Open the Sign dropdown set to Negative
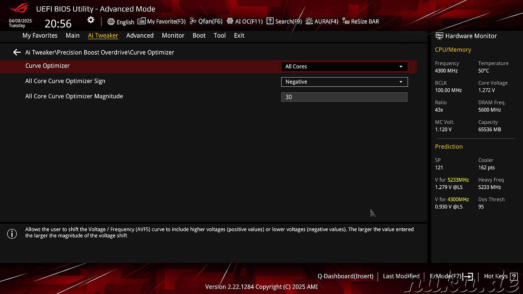 (x=344, y=82)
